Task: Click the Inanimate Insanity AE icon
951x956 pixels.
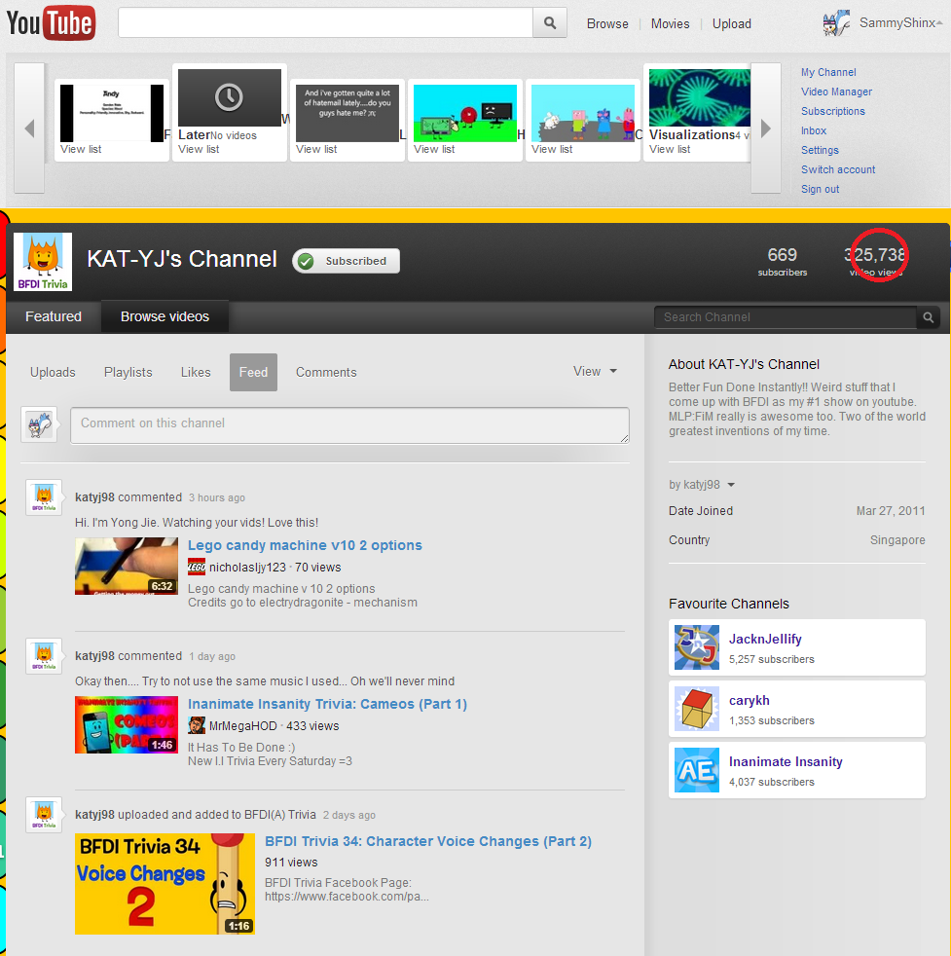Action: [x=697, y=770]
